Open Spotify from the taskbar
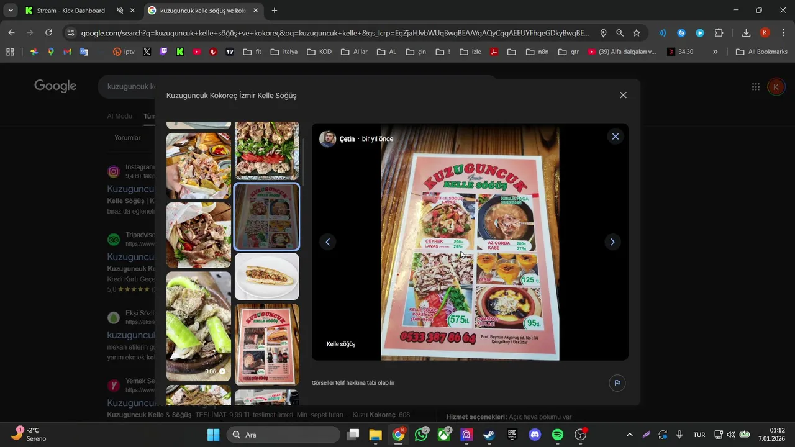Image resolution: width=795 pixels, height=447 pixels. coord(558,435)
